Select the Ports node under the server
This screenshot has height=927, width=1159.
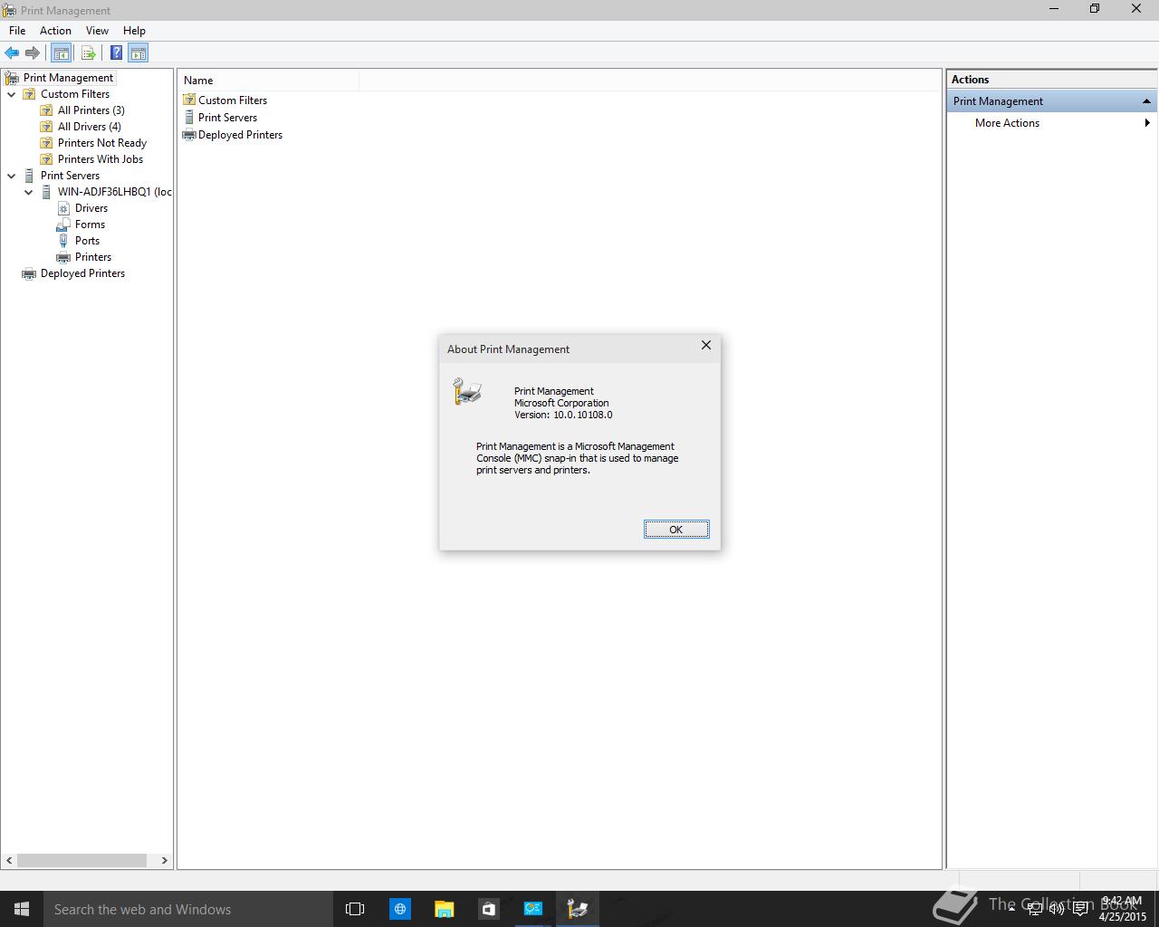(87, 241)
